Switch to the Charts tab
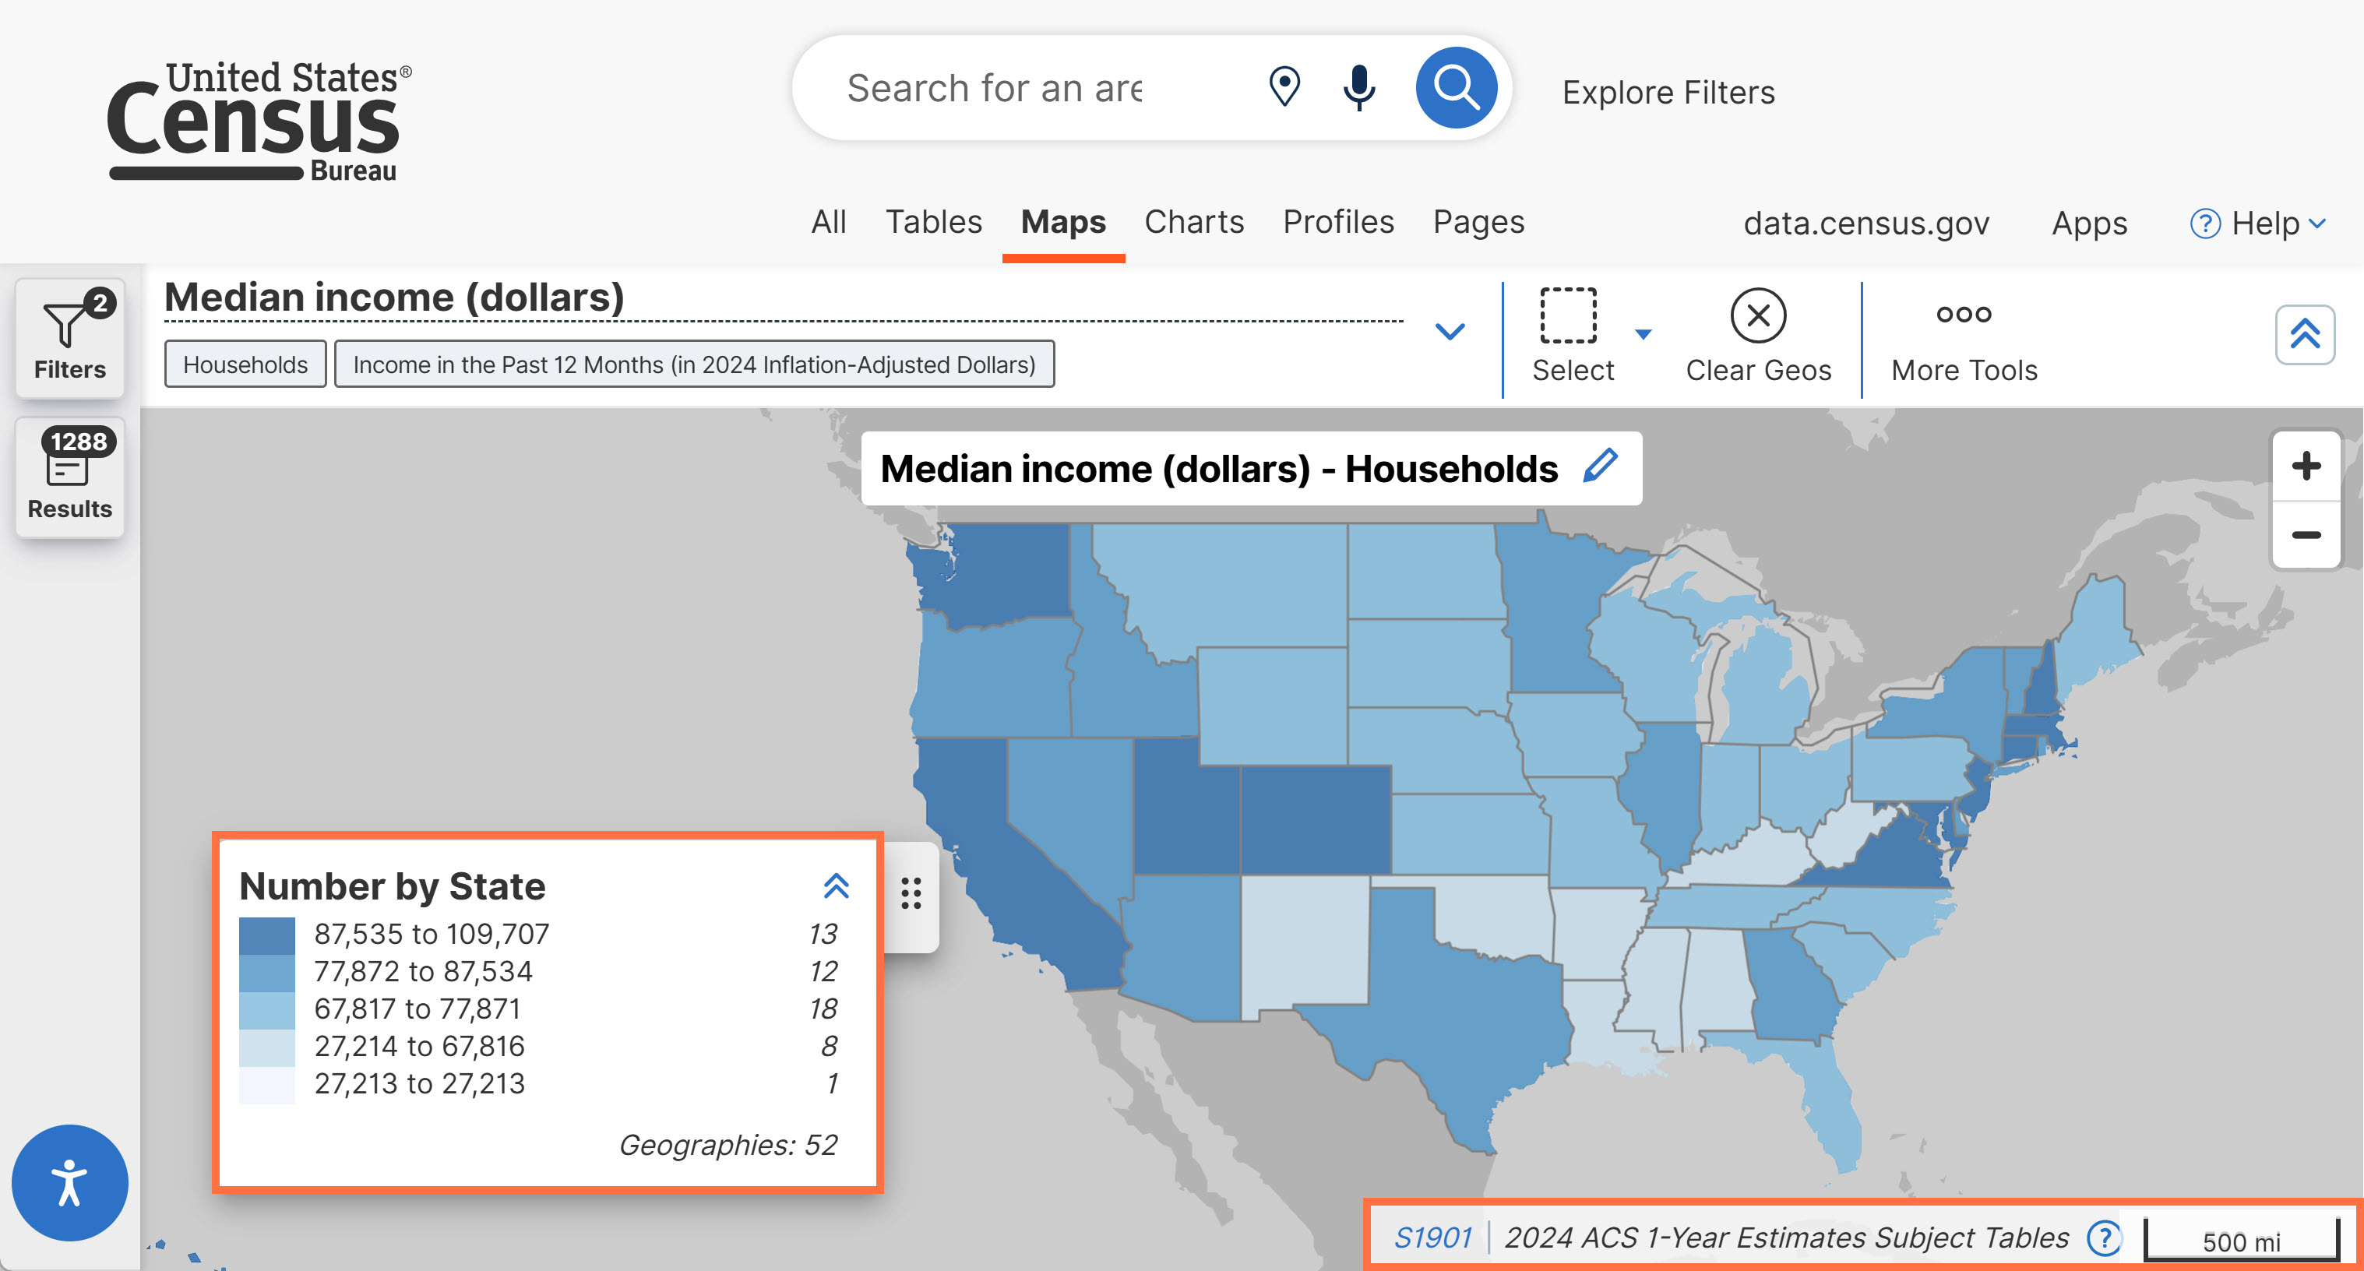This screenshot has width=2364, height=1271. 1193,222
